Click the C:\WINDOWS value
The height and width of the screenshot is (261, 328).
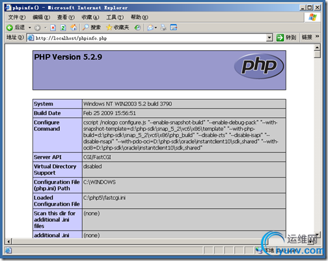tap(100, 182)
